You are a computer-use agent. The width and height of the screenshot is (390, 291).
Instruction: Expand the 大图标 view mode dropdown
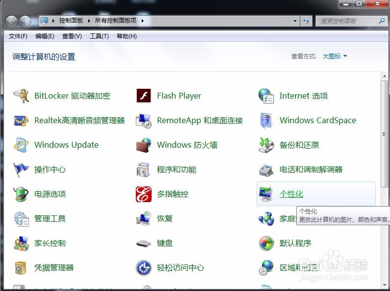pyautogui.click(x=335, y=56)
